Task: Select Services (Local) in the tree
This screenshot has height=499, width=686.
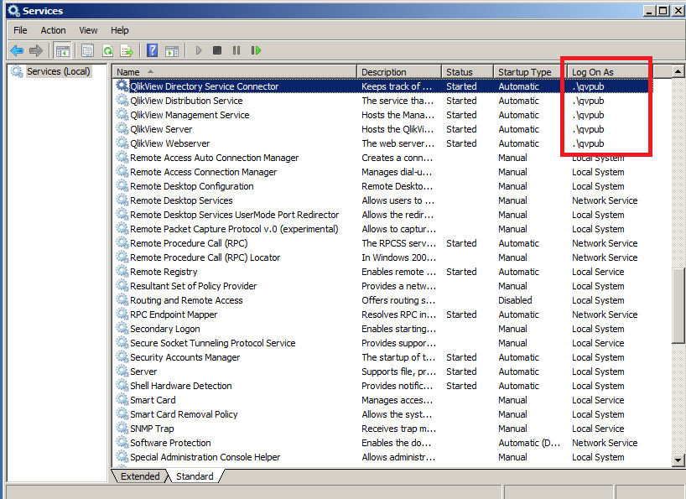Action: (x=58, y=72)
